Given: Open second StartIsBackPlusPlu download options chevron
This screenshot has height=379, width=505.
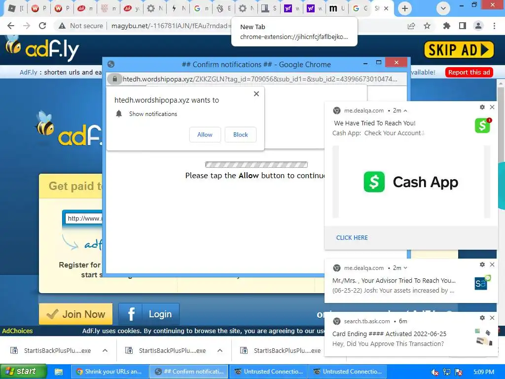Looking at the screenshot, I should pos(220,350).
